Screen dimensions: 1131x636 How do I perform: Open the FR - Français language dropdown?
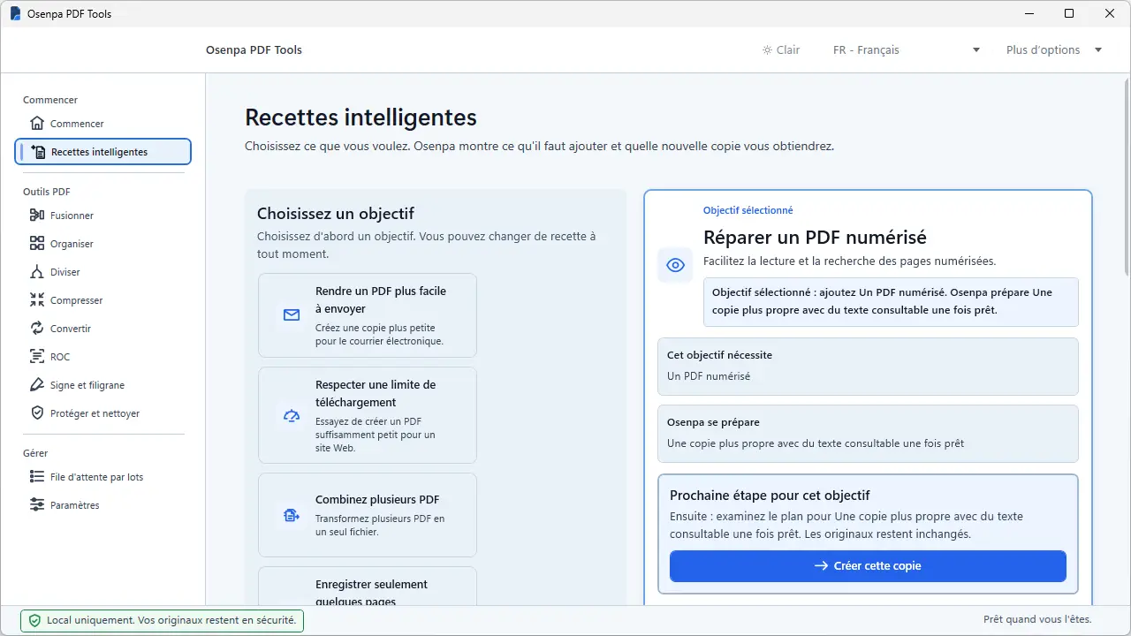pyautogui.click(x=907, y=50)
